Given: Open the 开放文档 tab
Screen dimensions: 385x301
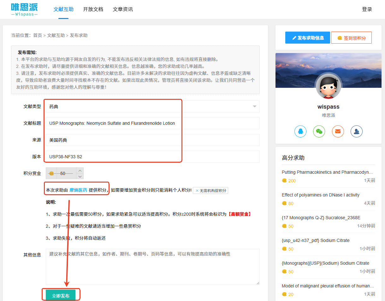Looking at the screenshot, I should click(93, 9).
